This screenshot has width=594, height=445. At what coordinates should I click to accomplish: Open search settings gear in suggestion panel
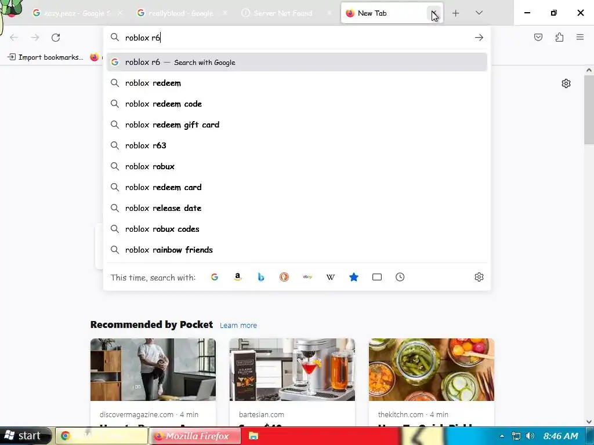click(479, 277)
